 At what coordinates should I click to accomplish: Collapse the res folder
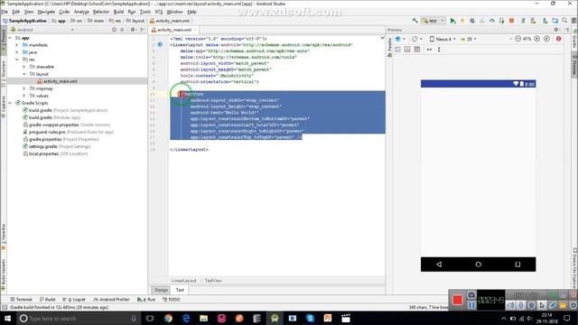(16, 60)
